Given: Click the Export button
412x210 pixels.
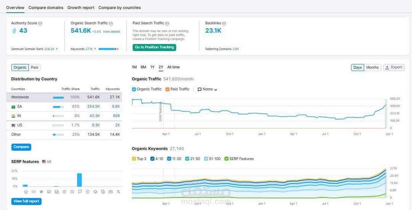Looking at the screenshot, I should [394, 68].
